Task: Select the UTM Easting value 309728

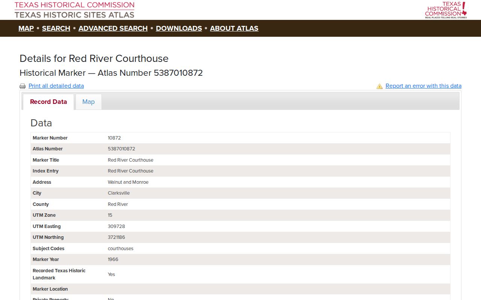Action: [x=116, y=226]
